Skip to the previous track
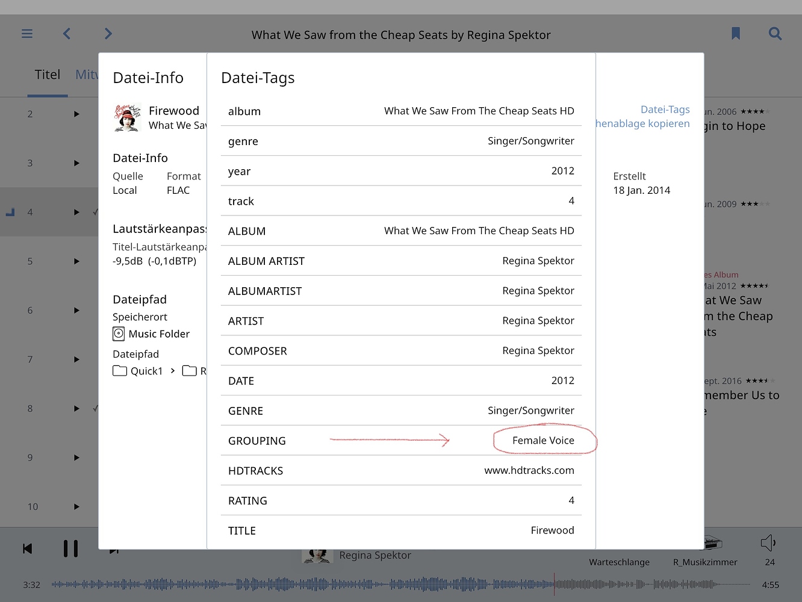Image resolution: width=802 pixels, height=602 pixels. [27, 548]
